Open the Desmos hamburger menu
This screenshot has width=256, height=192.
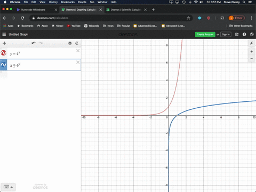click(4, 34)
